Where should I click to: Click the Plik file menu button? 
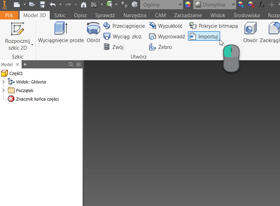tap(9, 15)
